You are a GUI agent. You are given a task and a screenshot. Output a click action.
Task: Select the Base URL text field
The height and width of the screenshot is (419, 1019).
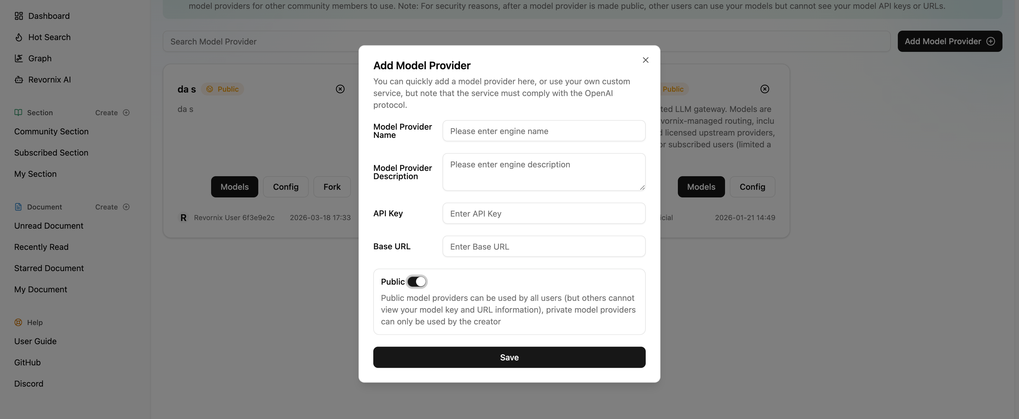(x=543, y=247)
